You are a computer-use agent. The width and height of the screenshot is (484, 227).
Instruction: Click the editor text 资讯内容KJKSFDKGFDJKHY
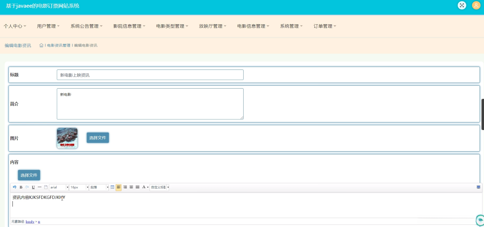pyautogui.click(x=39, y=197)
